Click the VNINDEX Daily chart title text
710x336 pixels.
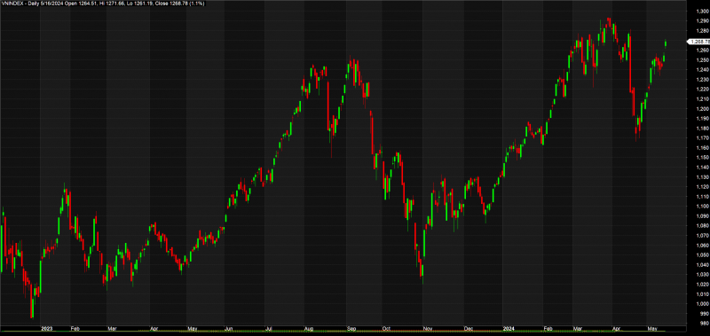click(x=103, y=4)
